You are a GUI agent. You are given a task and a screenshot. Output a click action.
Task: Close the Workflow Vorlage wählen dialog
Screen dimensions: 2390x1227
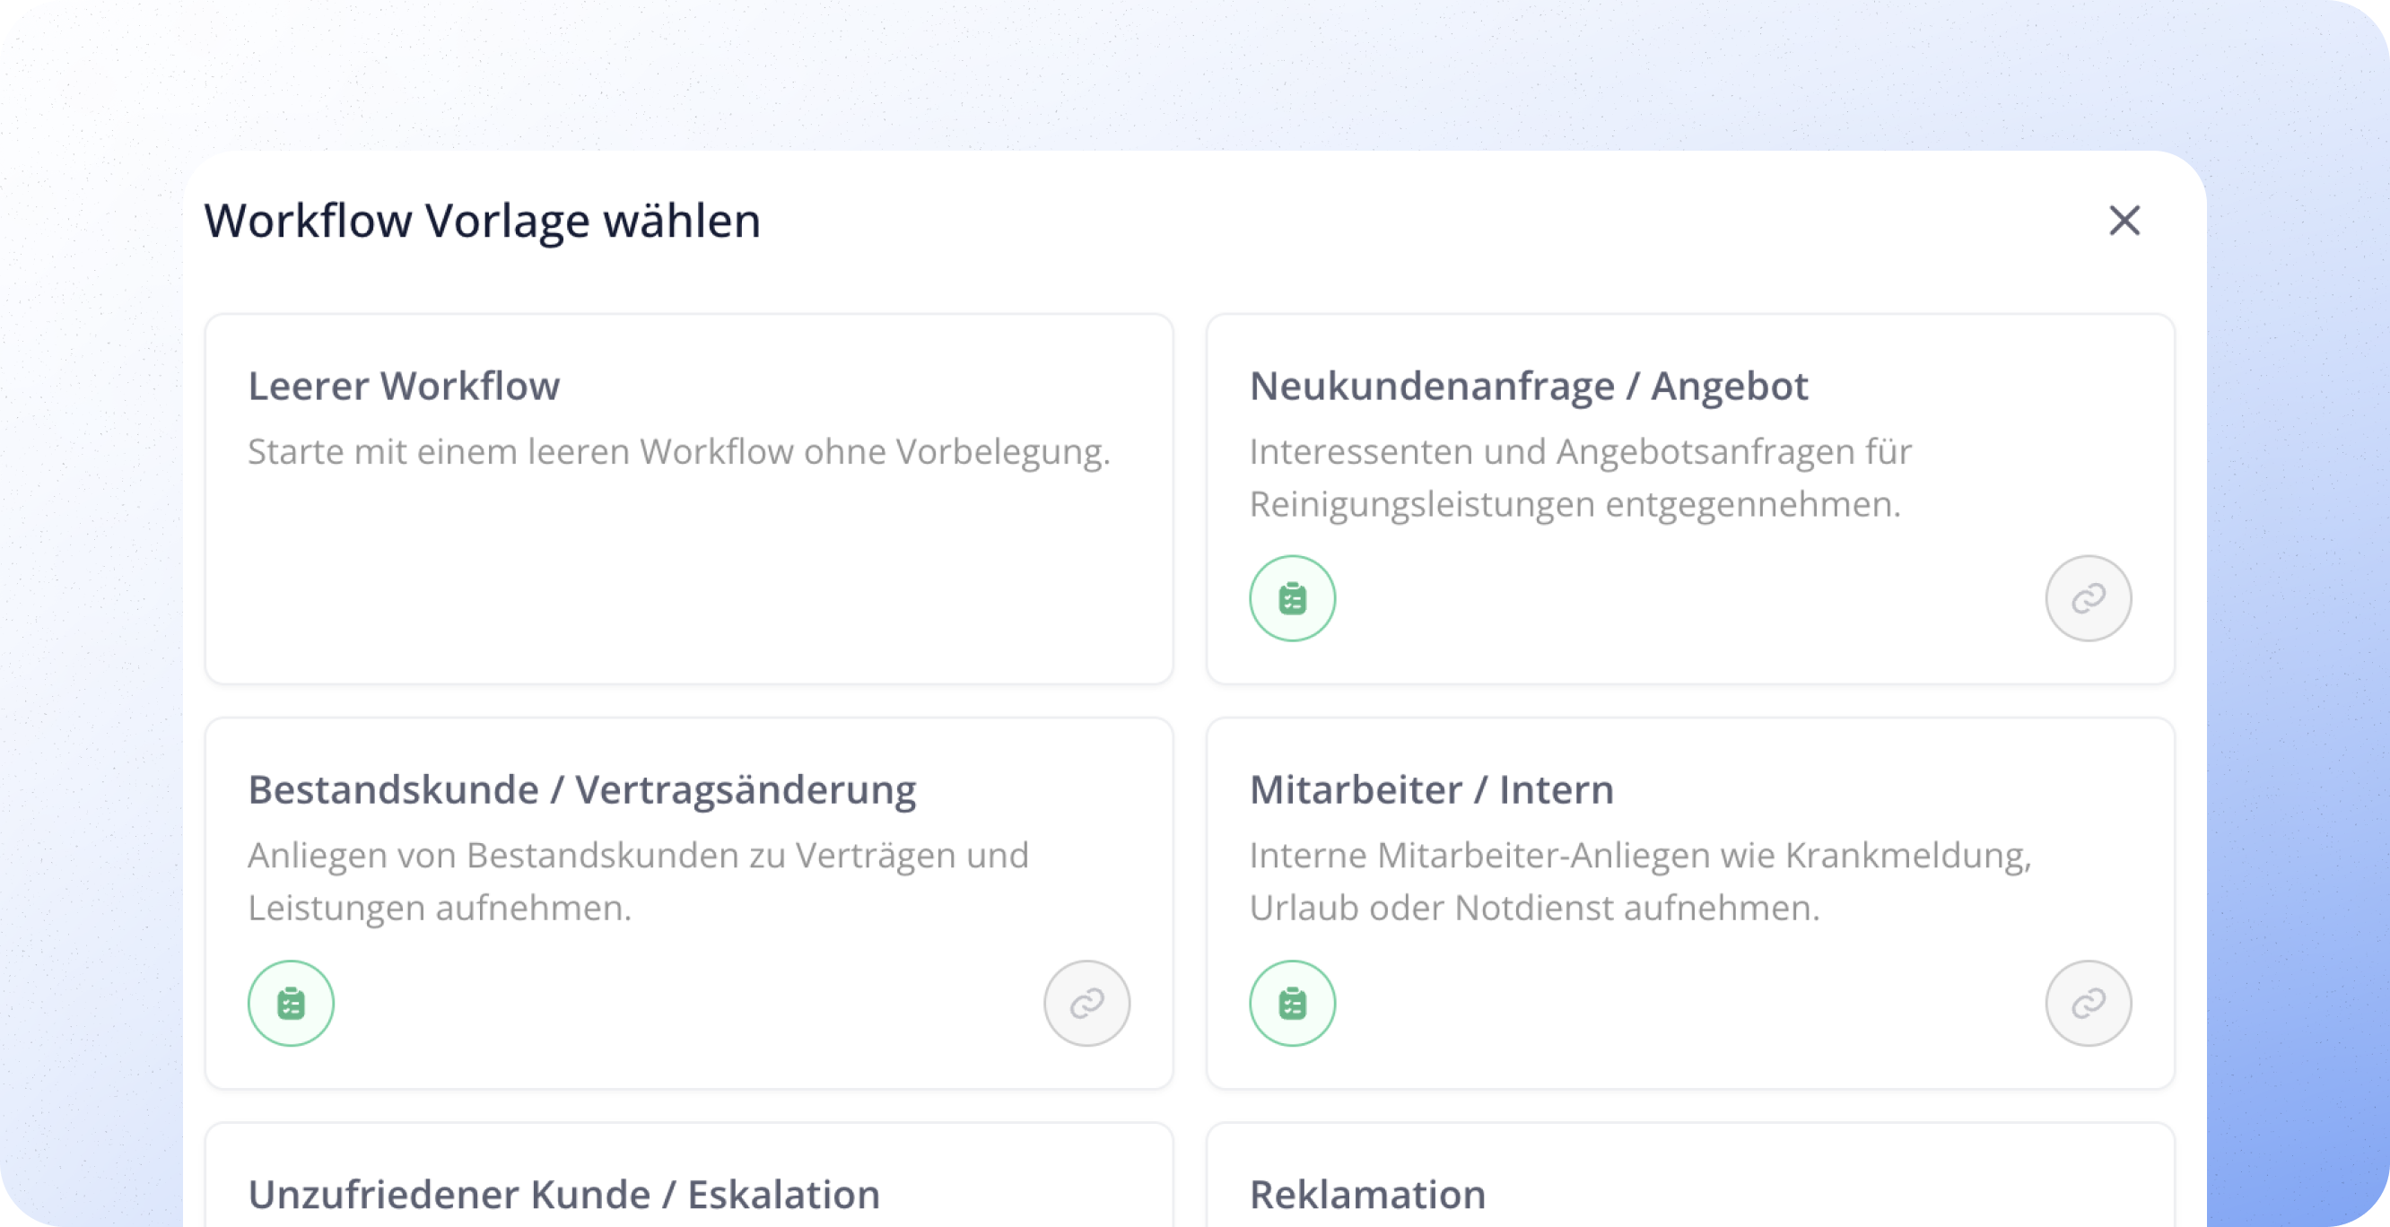[x=2125, y=221]
